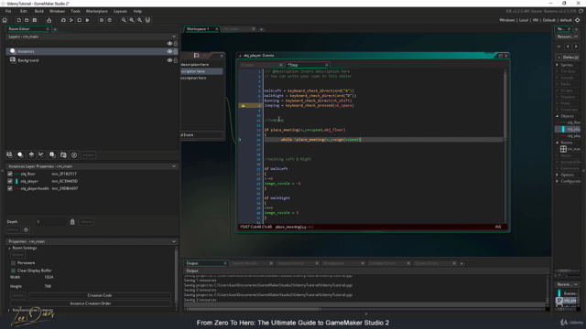Disable the Clear Display Buffer checkbox
Viewport: 586px width, 329px height.
pos(14,271)
